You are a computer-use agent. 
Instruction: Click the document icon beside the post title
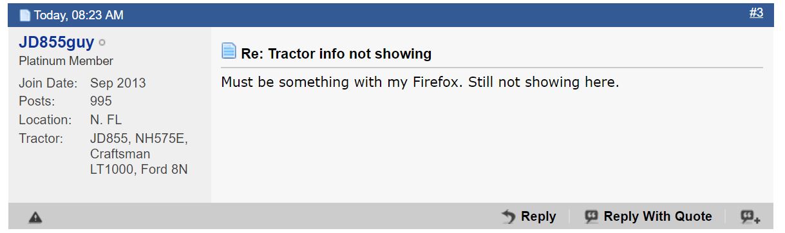(x=229, y=51)
